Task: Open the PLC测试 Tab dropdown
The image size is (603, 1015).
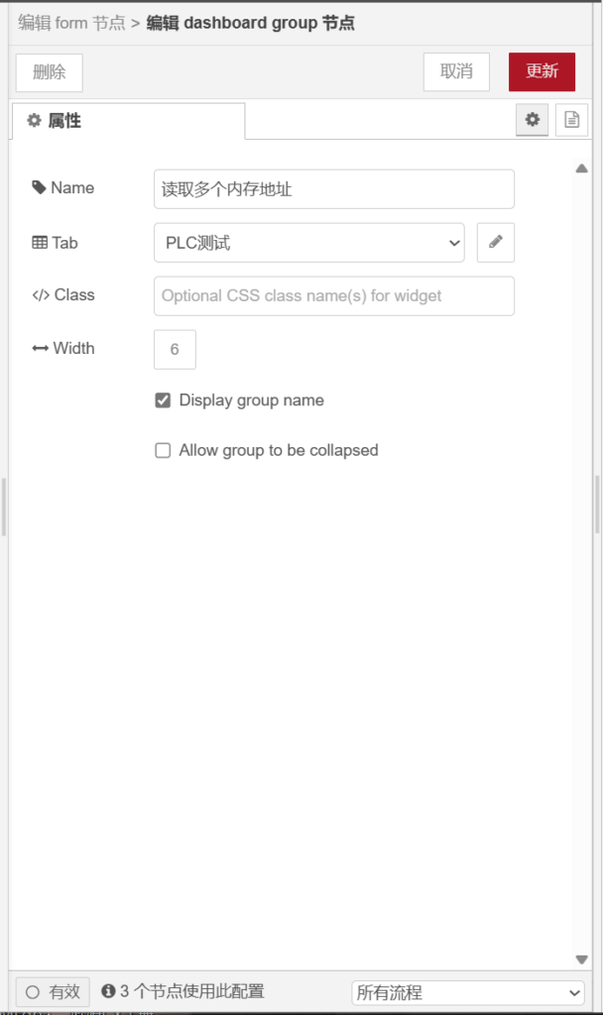Action: pos(308,243)
